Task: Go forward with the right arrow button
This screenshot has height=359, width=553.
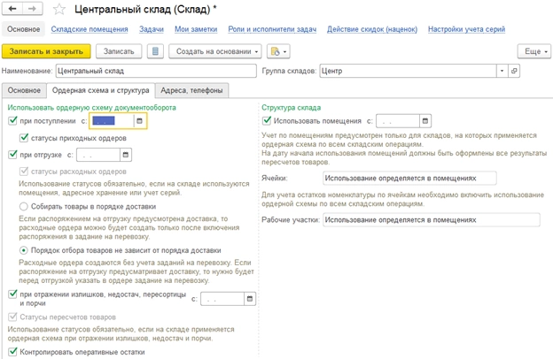Action: click(x=33, y=9)
